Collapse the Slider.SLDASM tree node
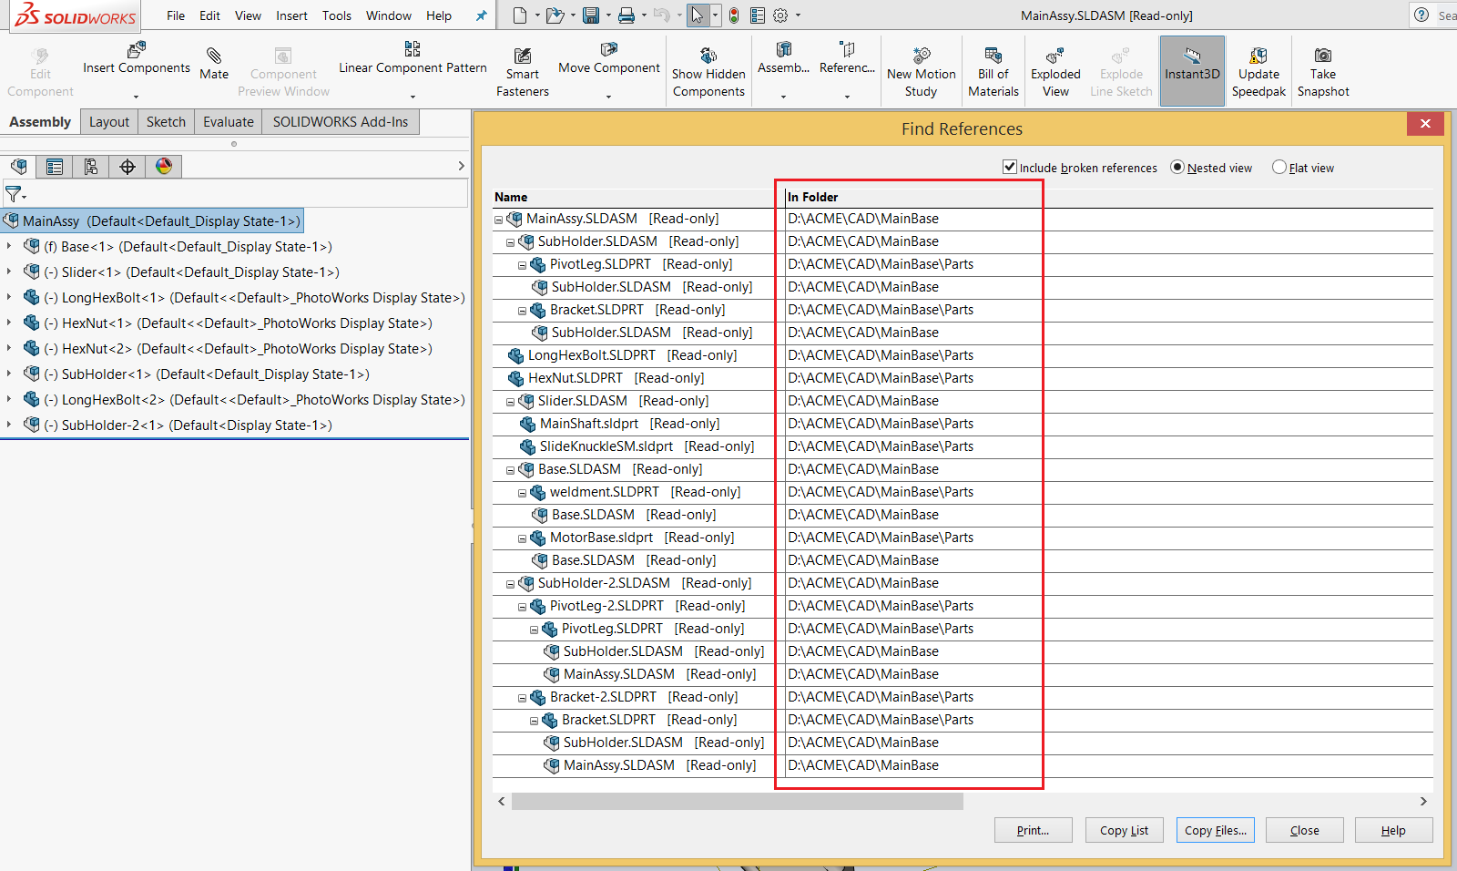 (x=511, y=402)
